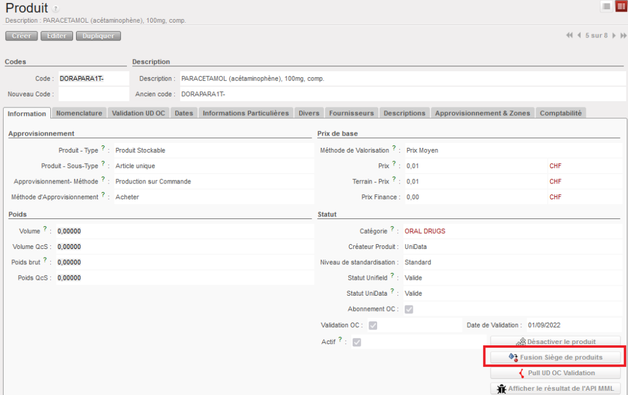Click the Nouveau Code field
This screenshot has width=628, height=395.
93,94
